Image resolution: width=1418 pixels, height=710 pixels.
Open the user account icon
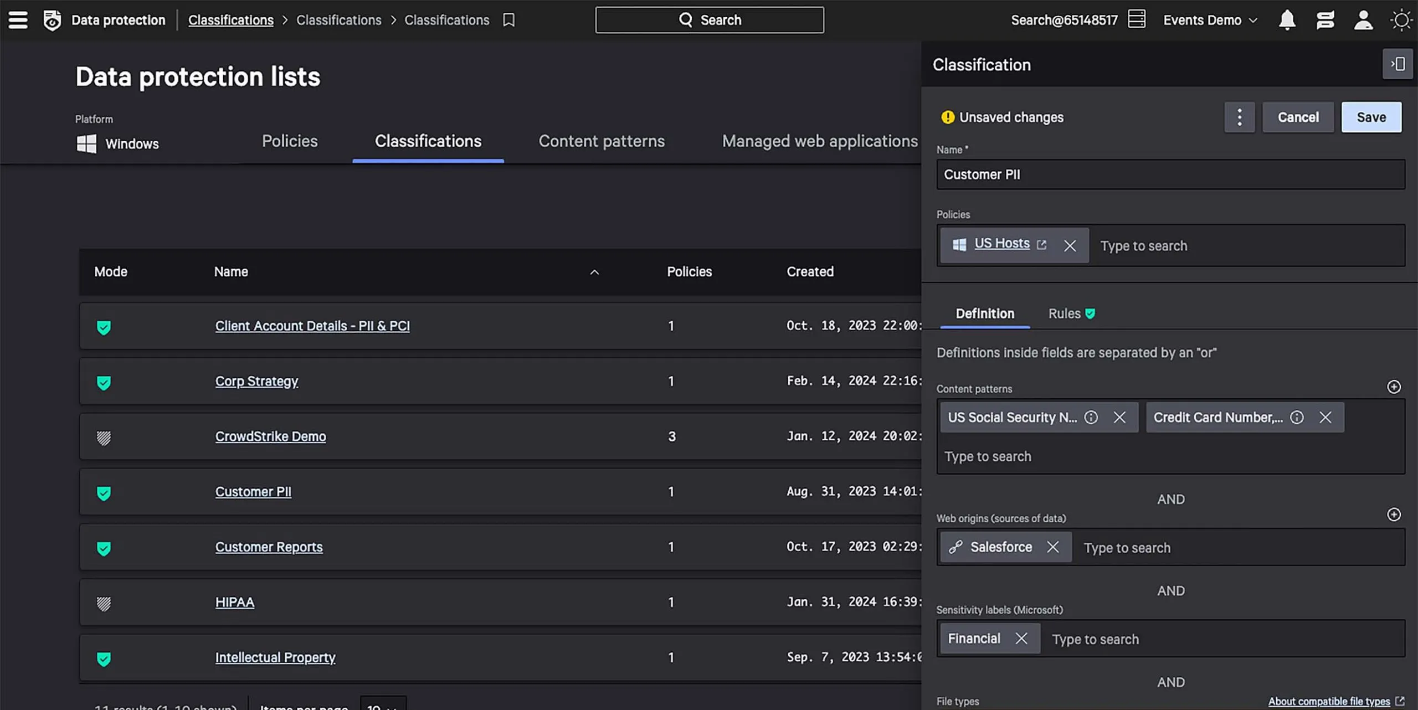pos(1363,20)
